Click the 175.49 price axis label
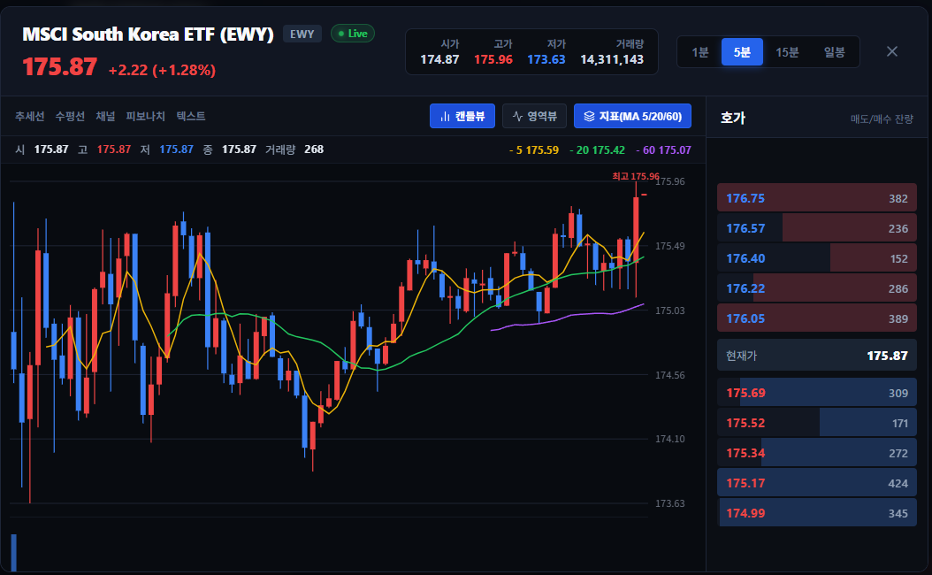Viewport: 932px width, 575px height. click(x=670, y=246)
